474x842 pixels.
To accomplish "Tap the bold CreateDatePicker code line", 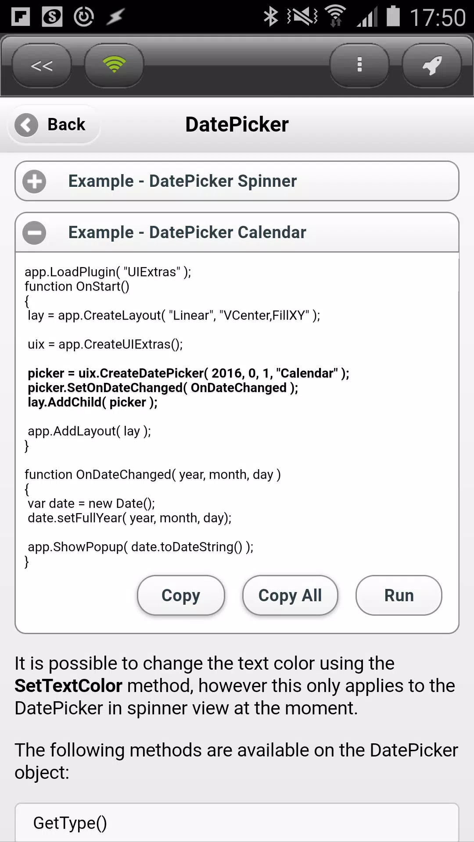I will 189,373.
